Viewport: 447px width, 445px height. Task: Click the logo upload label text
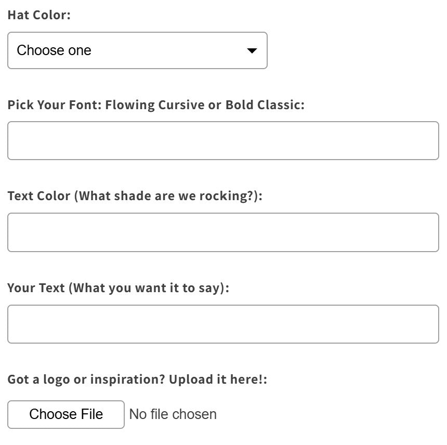137,379
